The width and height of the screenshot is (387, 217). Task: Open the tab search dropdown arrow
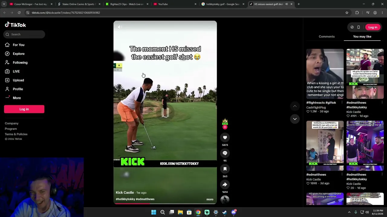click(4, 4)
